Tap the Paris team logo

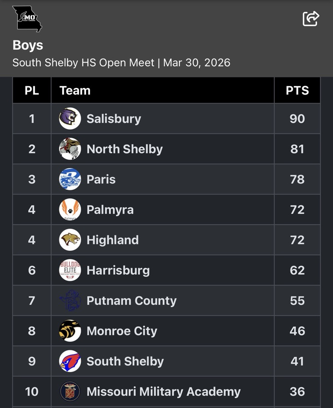pyautogui.click(x=70, y=179)
